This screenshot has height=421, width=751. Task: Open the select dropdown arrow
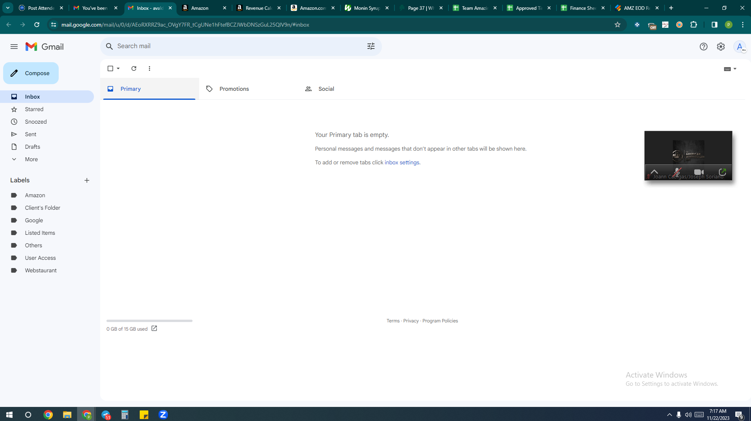[118, 68]
